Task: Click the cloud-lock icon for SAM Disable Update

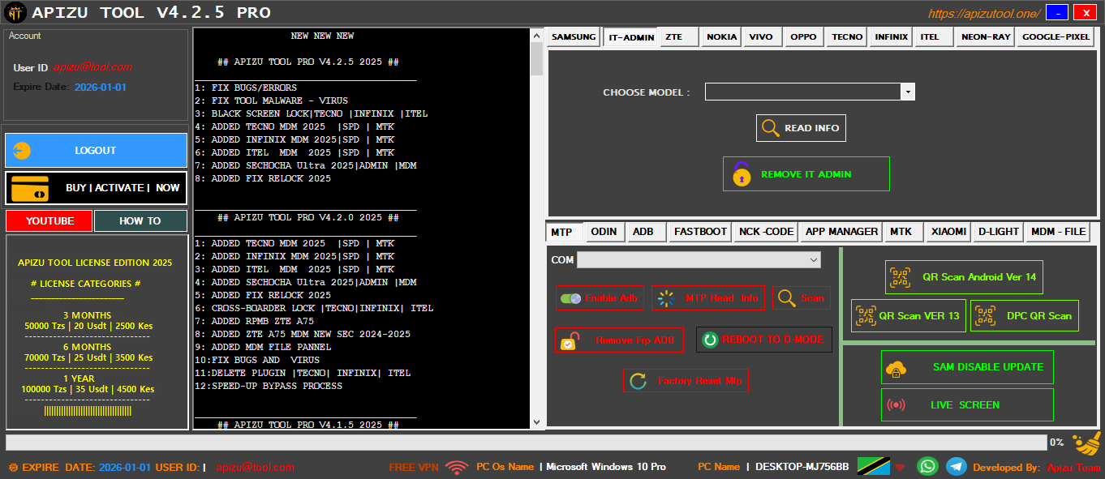Action: click(x=896, y=367)
